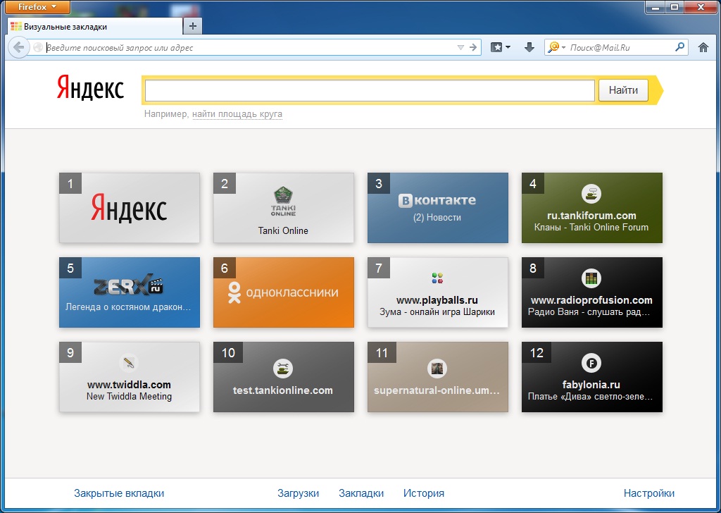721x513 pixels.
Task: Expand the bookmarks button dropdown arrow
Action: (x=508, y=47)
